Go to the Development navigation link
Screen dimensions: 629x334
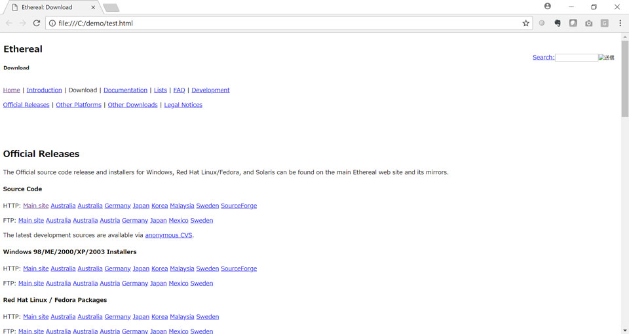pos(210,90)
